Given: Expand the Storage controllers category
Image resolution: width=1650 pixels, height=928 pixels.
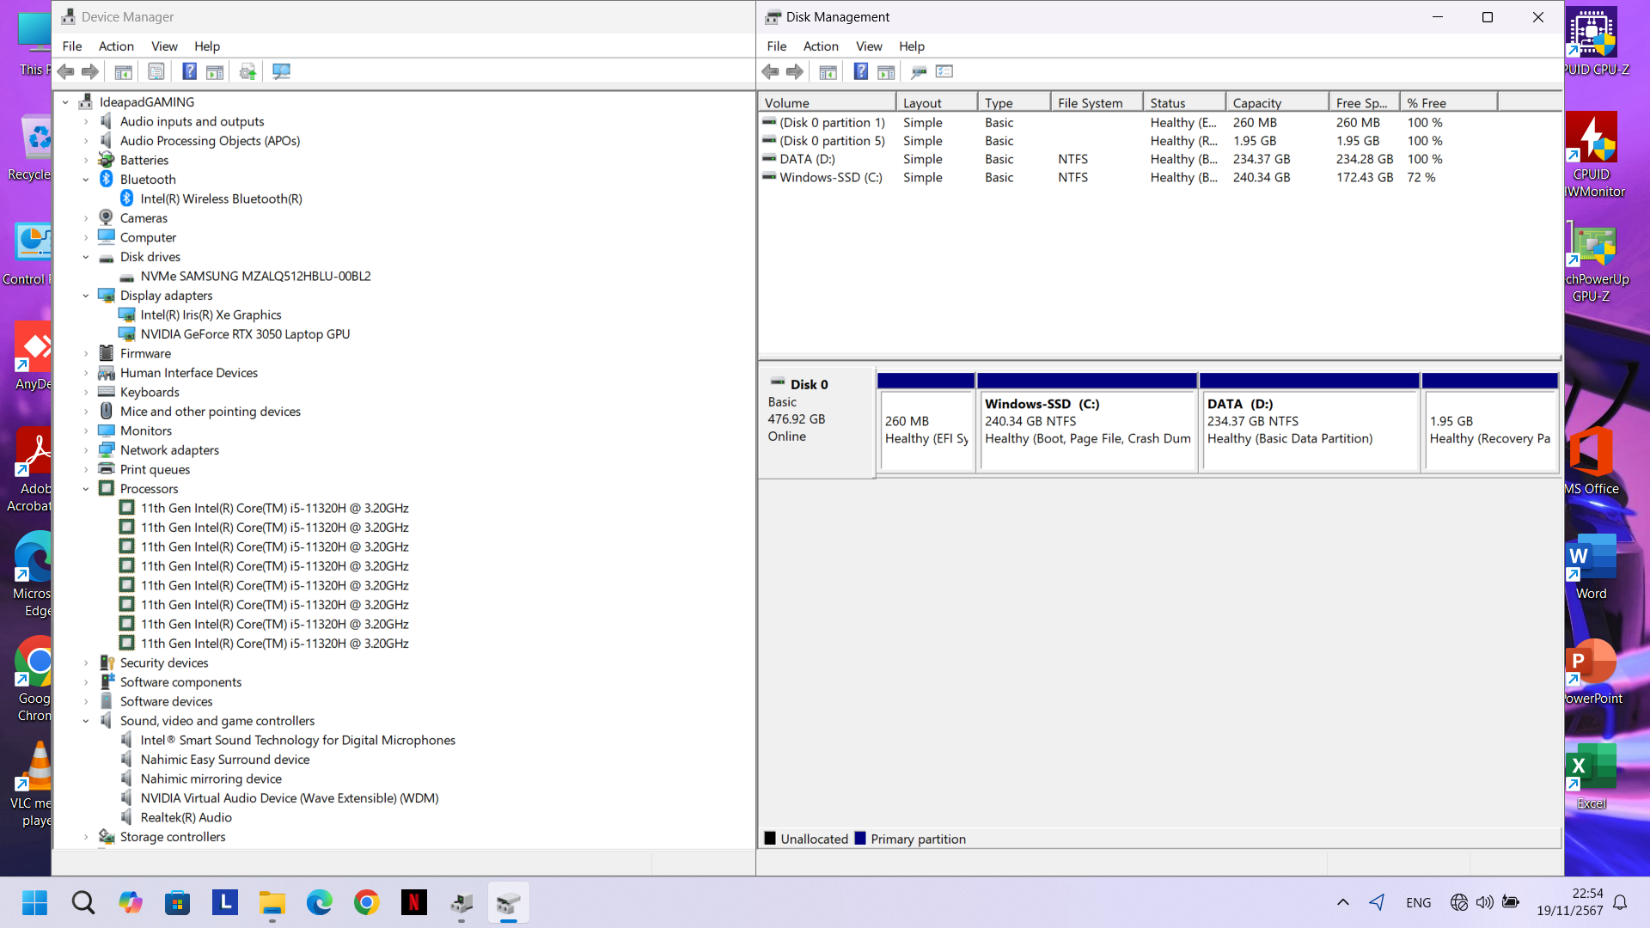Looking at the screenshot, I should pyautogui.click(x=86, y=837).
